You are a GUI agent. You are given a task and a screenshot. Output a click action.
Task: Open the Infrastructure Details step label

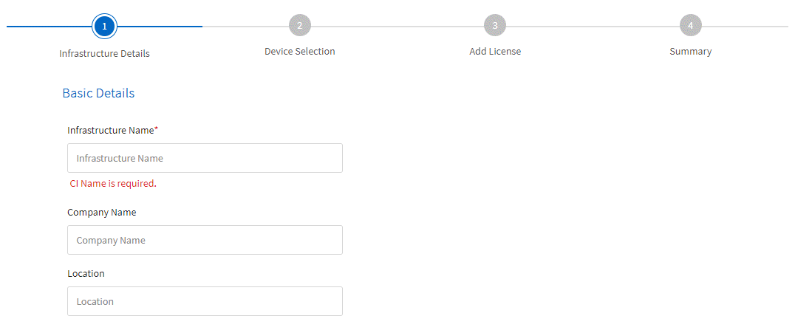pyautogui.click(x=104, y=53)
